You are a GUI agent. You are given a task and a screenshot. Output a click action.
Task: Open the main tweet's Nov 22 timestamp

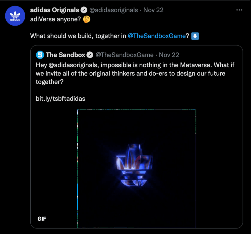153,10
